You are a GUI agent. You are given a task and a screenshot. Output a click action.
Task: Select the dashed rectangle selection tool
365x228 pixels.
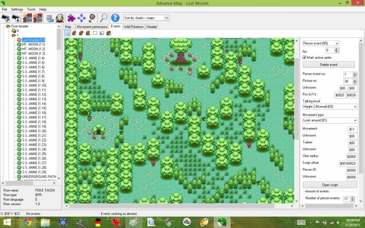point(95,33)
